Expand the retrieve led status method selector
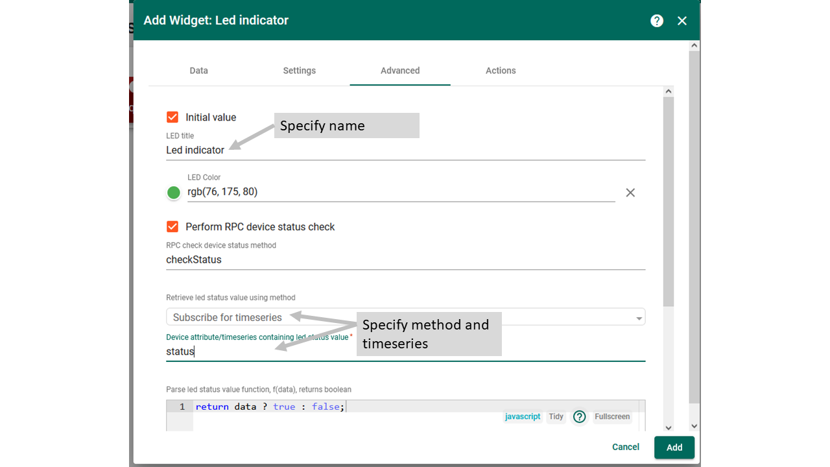 click(x=639, y=317)
